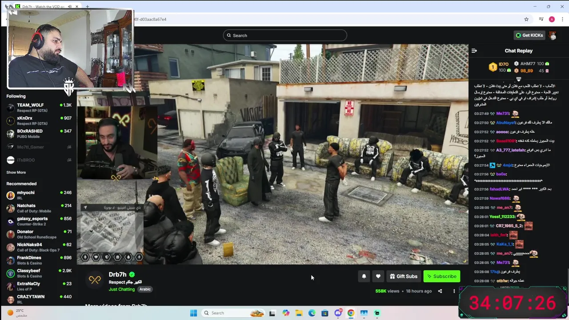The image size is (569, 320).
Task: Open BOxRASHED in the Following list
Action: [39, 133]
